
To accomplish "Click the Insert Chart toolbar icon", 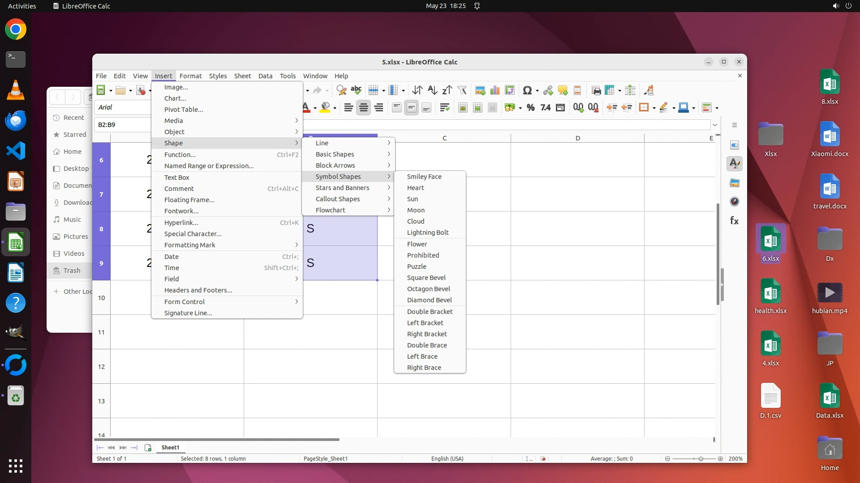I will click(495, 90).
